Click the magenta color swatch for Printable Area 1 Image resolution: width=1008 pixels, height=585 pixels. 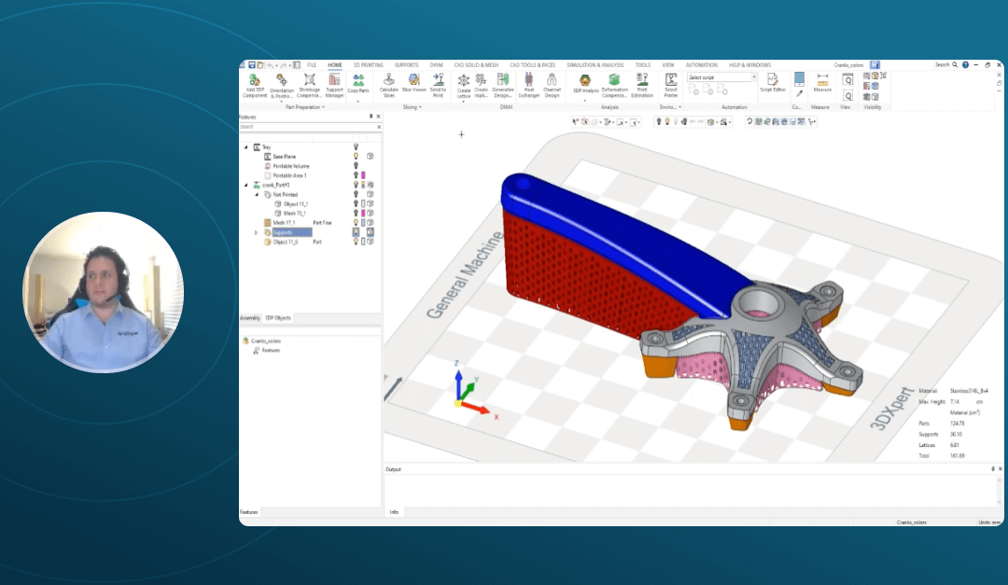[363, 175]
